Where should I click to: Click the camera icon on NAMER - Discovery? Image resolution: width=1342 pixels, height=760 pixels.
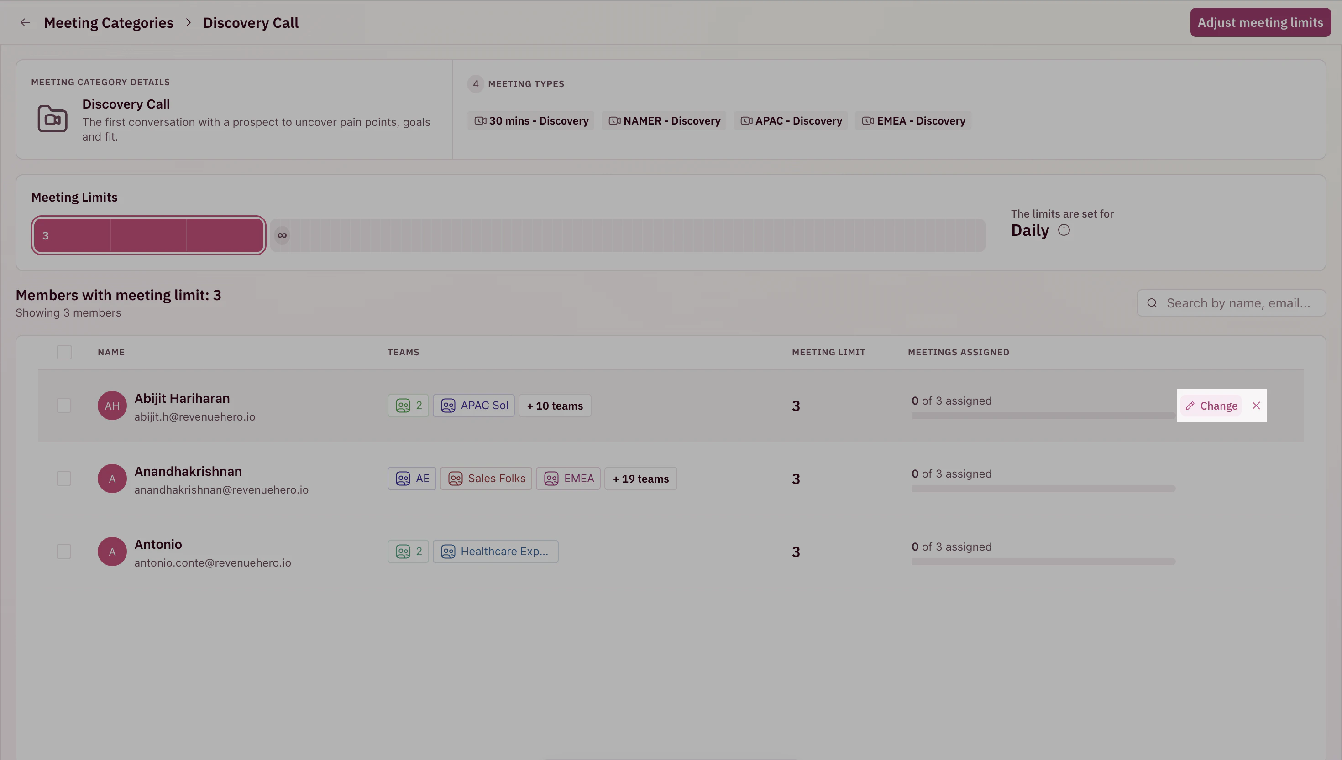pyautogui.click(x=614, y=120)
